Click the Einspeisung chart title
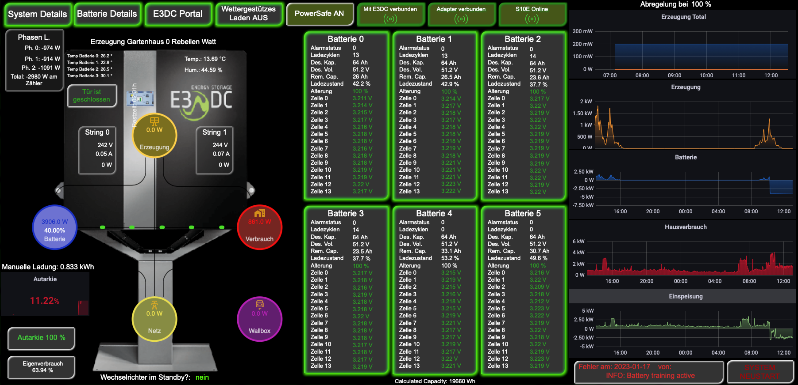 pyautogui.click(x=686, y=296)
